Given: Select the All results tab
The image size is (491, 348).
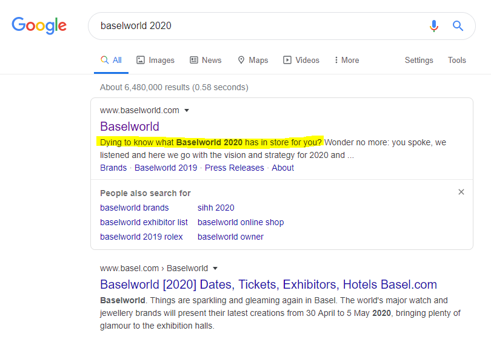Looking at the screenshot, I should point(111,60).
